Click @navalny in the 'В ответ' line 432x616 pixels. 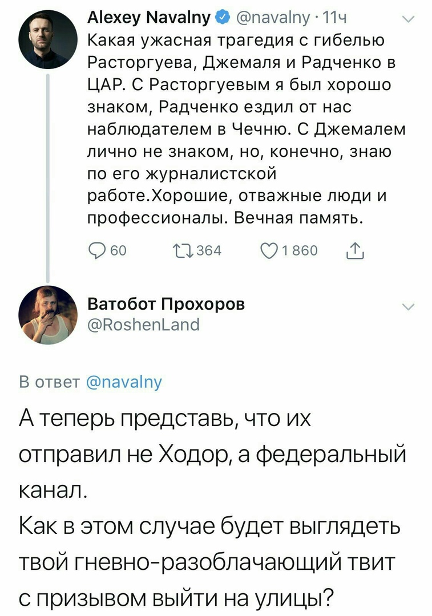click(124, 381)
